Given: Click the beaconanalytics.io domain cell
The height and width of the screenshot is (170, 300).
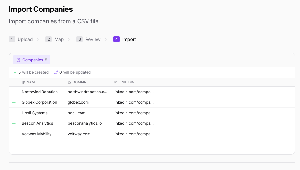Looking at the screenshot, I should [88, 123].
